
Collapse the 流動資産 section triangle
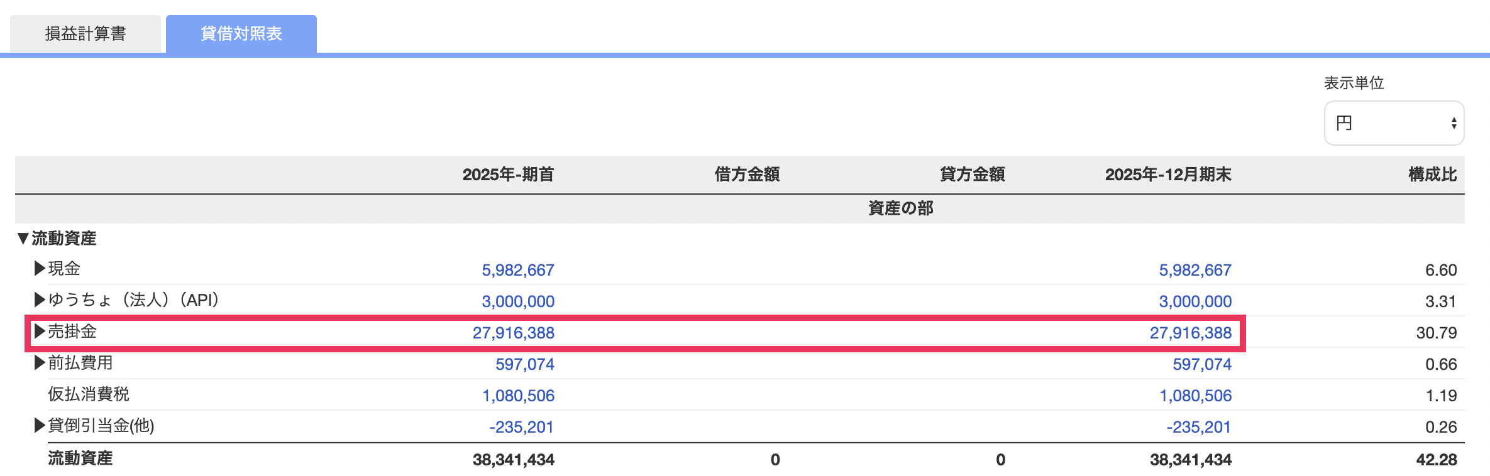(x=23, y=239)
